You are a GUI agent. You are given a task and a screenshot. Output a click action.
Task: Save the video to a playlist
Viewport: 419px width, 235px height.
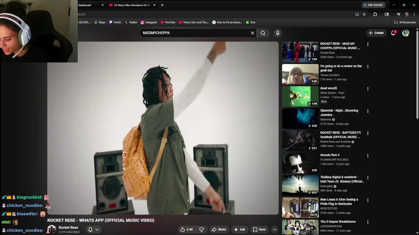click(x=259, y=229)
